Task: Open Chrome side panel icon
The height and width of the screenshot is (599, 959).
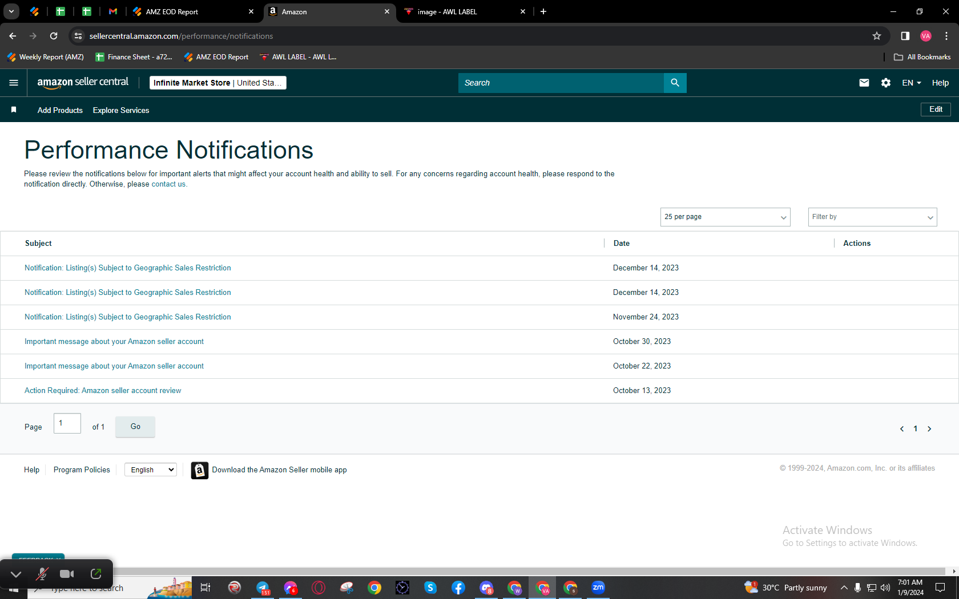Action: pyautogui.click(x=905, y=36)
